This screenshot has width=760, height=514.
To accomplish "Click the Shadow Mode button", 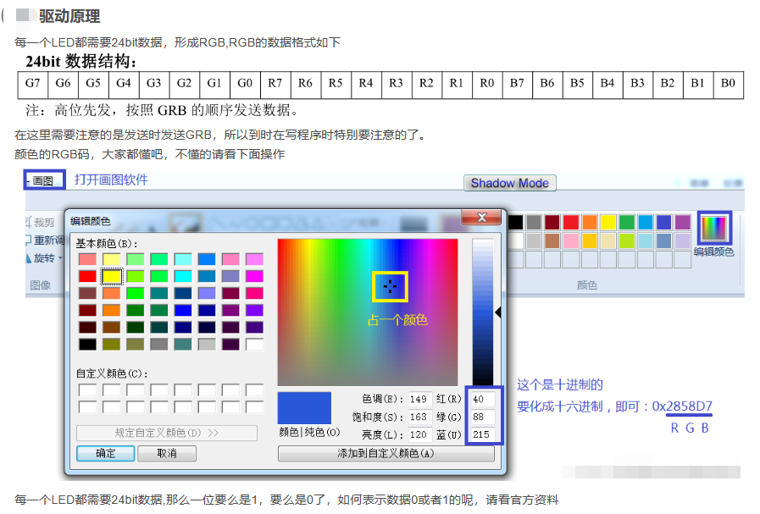I will 509,183.
